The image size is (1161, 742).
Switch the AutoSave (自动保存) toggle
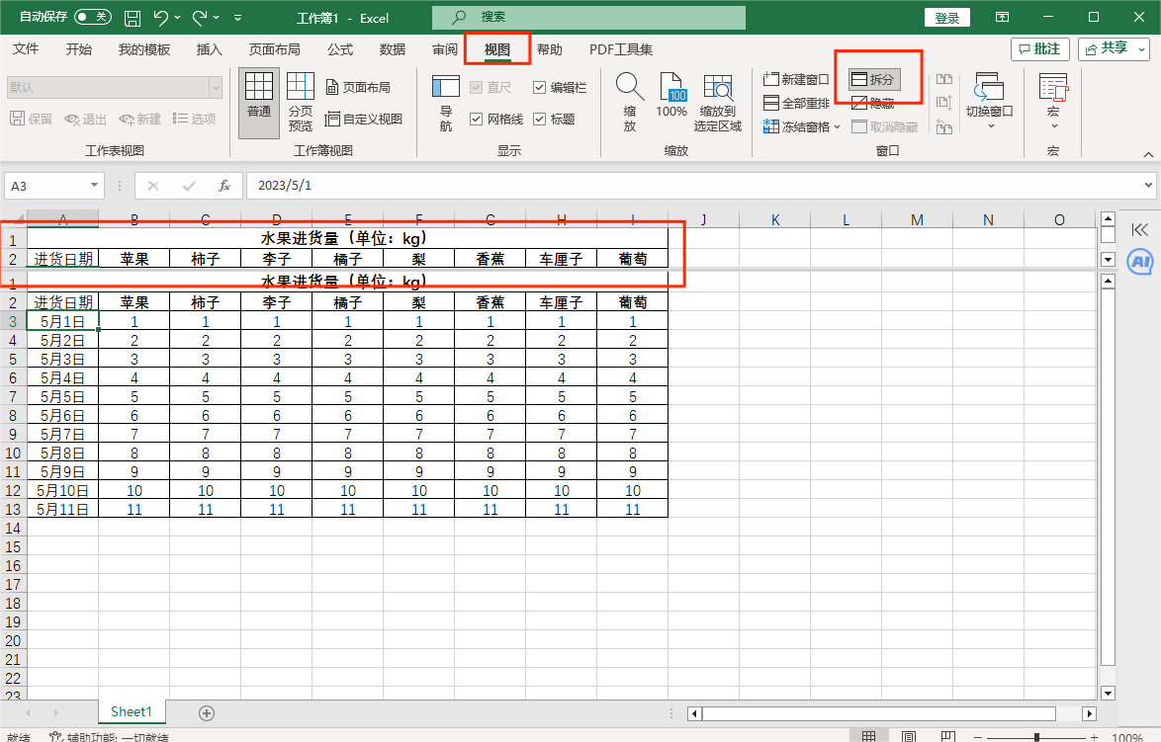(x=92, y=17)
